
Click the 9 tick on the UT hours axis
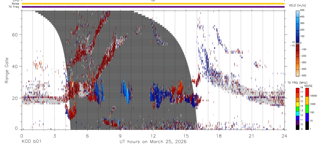pos(120,136)
